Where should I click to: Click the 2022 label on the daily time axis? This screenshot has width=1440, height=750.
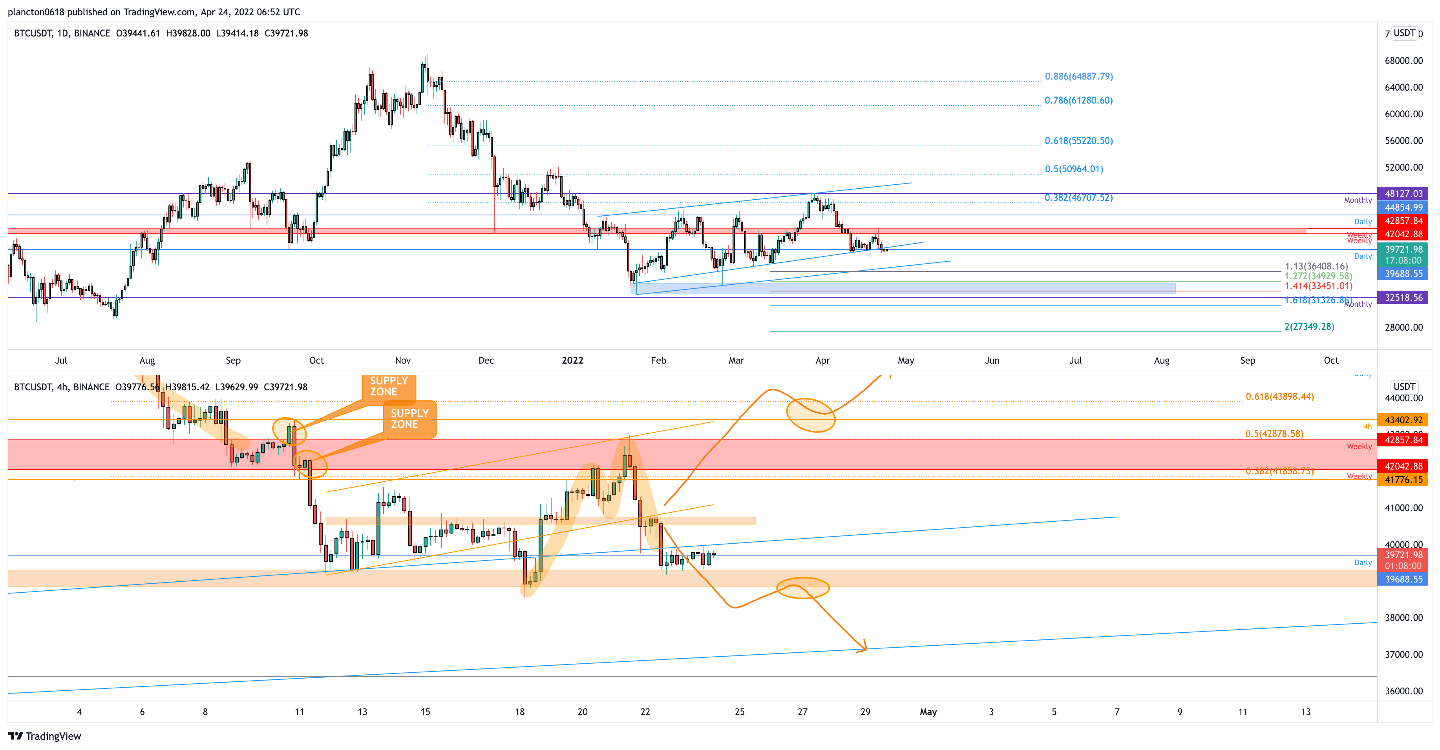pyautogui.click(x=572, y=361)
